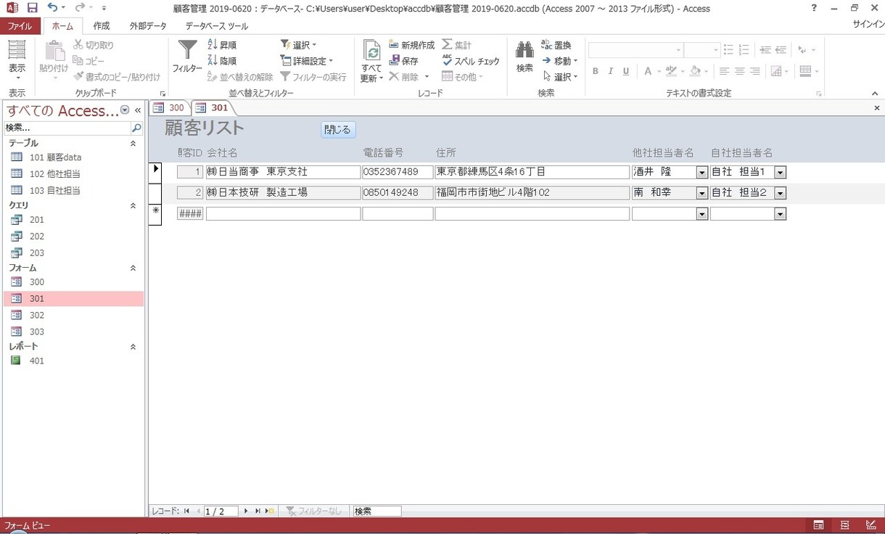Click 会社名 field ㈱日当商事 東京支社
The image size is (885, 534).
tap(283, 173)
